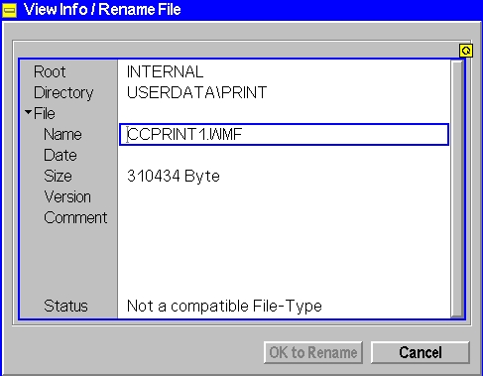Select the Comment label
This screenshot has height=376, width=483.
click(x=75, y=217)
